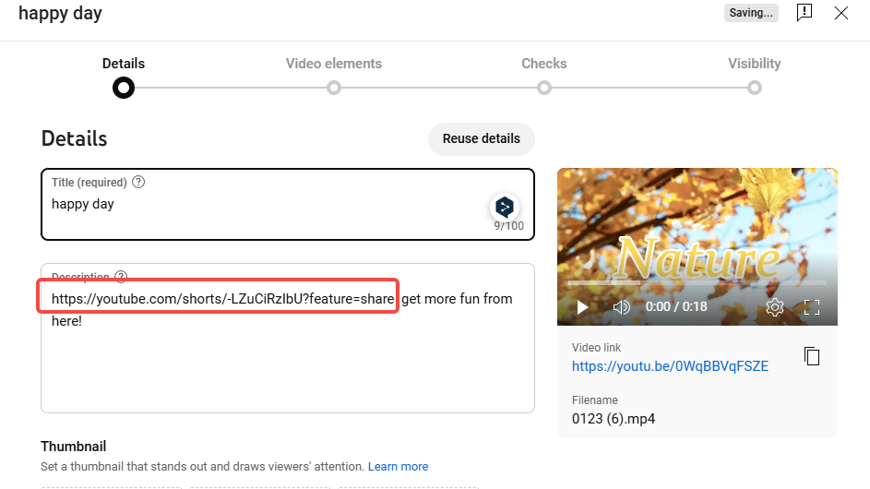Click the filename 0123 (6).mp4
Image resolution: width=870 pixels, height=489 pixels.
tap(614, 419)
